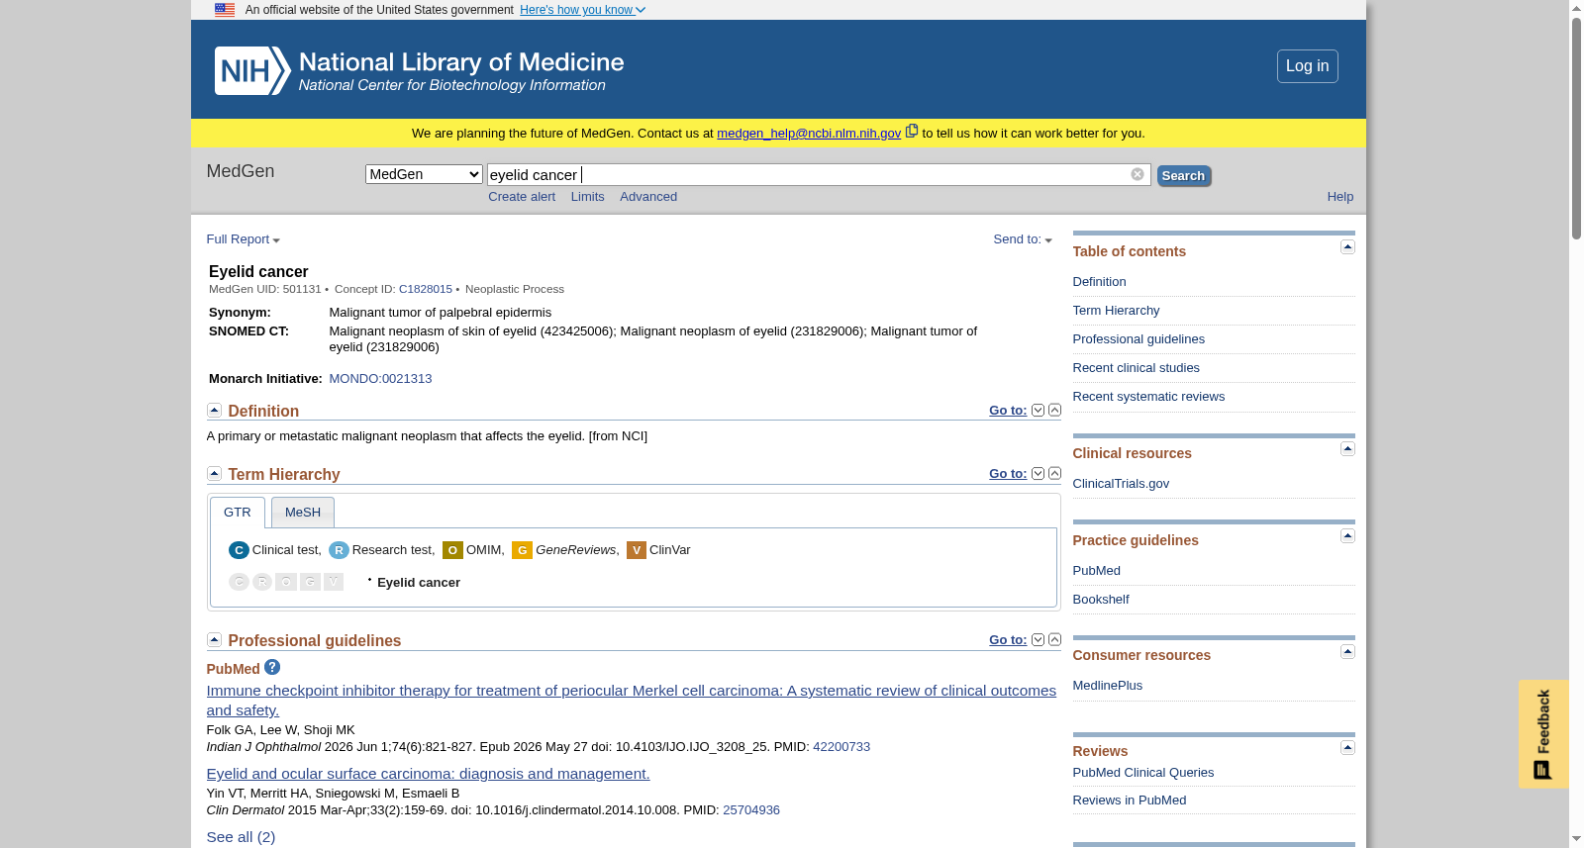
Task: Jump up arrow in Term Hierarchy header
Action: pos(1054,473)
